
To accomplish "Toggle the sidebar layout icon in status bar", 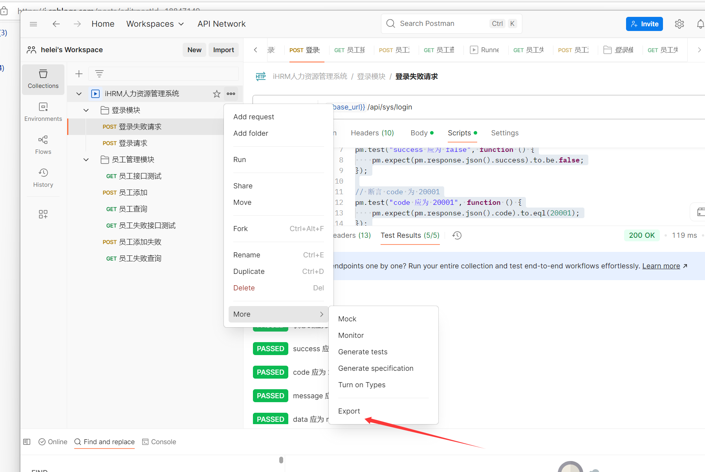I will pyautogui.click(x=27, y=442).
